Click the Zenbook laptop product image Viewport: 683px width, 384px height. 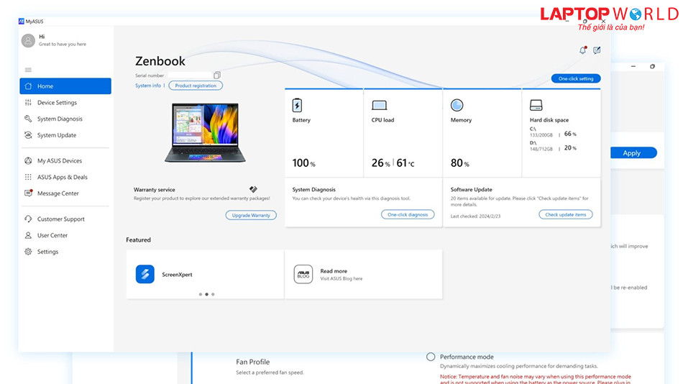tap(205, 132)
